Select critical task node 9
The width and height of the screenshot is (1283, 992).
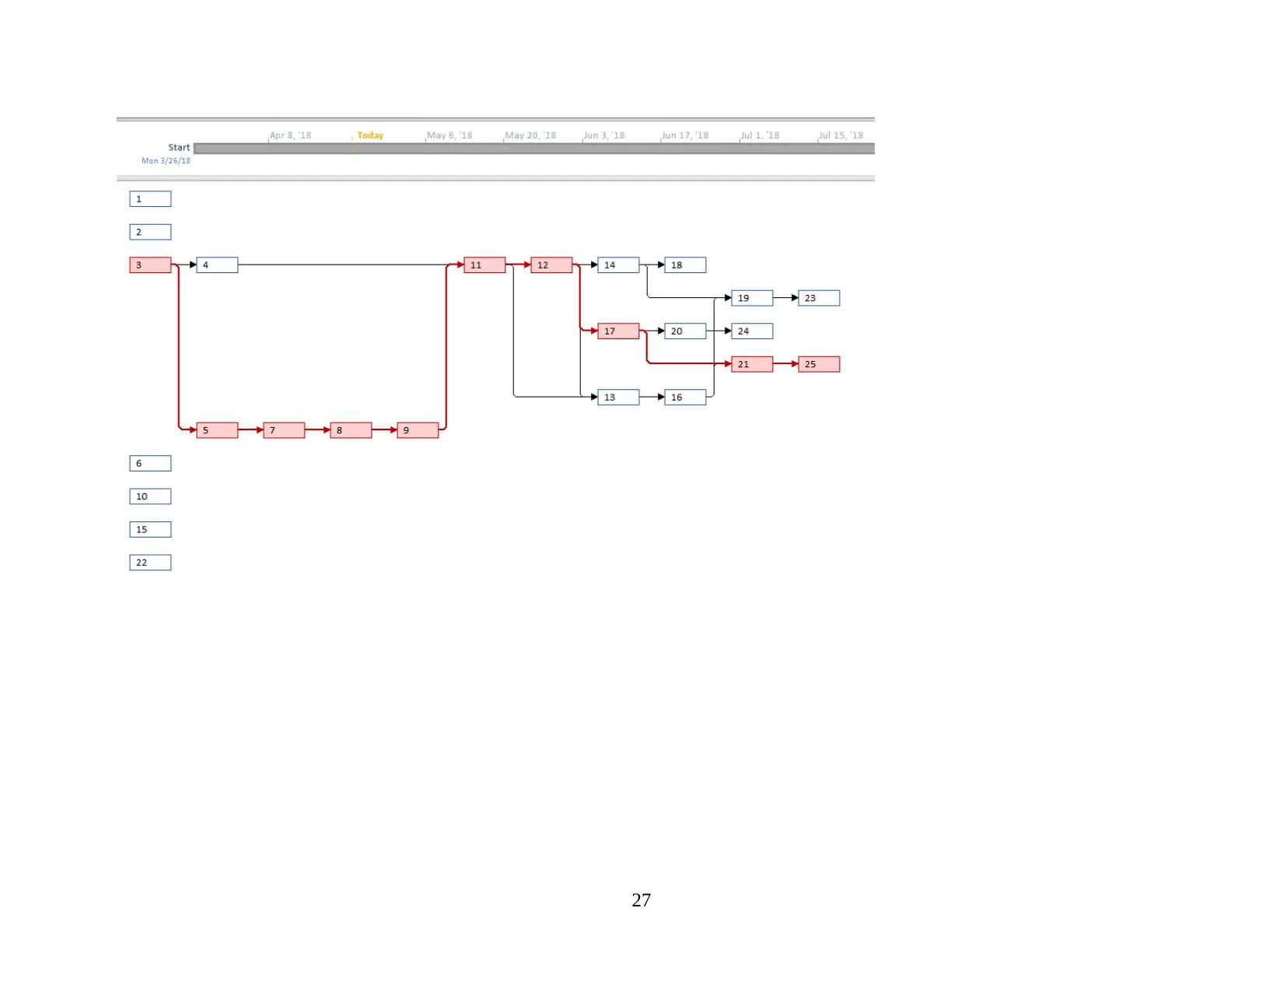(418, 430)
